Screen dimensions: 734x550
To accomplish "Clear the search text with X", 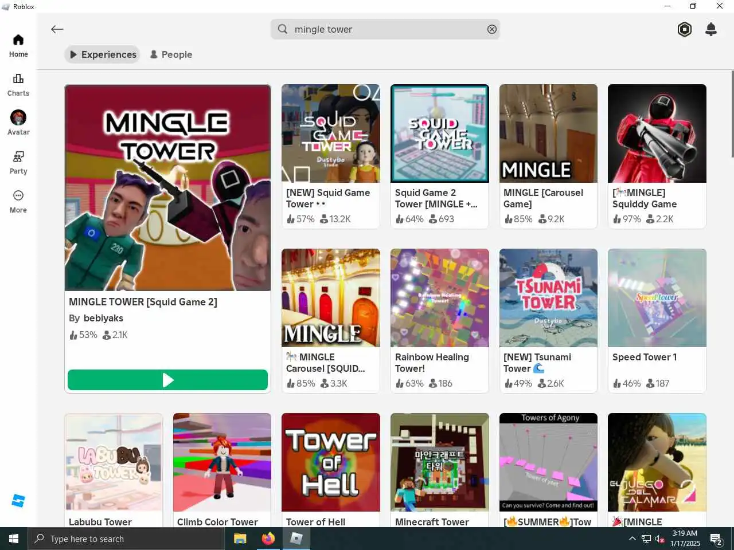I will pyautogui.click(x=492, y=29).
